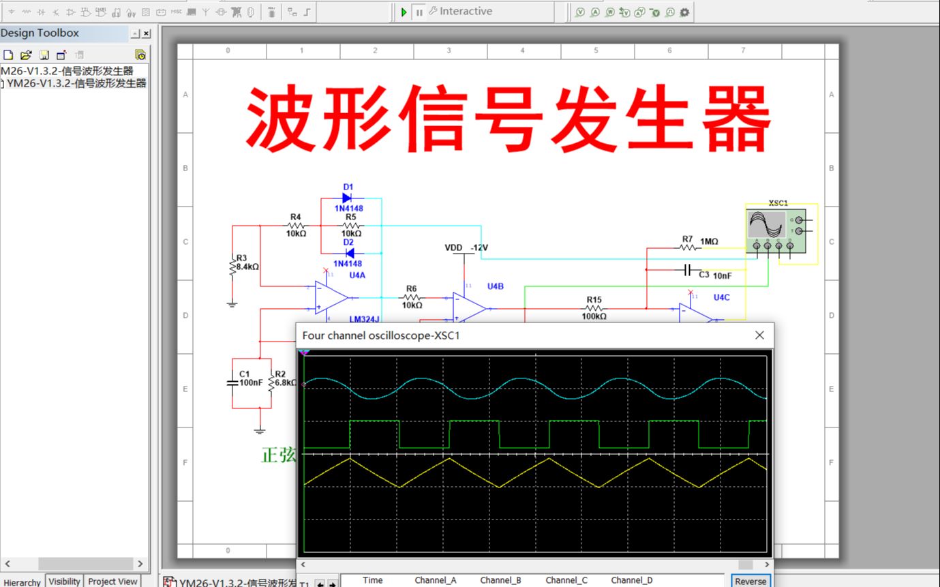This screenshot has height=587, width=940.
Task: Click the Hierarchy tab at bottom left
Action: point(21,583)
